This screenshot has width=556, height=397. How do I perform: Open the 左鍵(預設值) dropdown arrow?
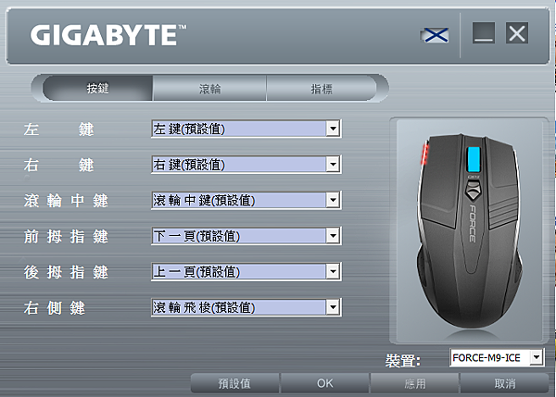333,129
